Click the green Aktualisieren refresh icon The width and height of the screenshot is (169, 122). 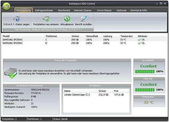coord(67,19)
